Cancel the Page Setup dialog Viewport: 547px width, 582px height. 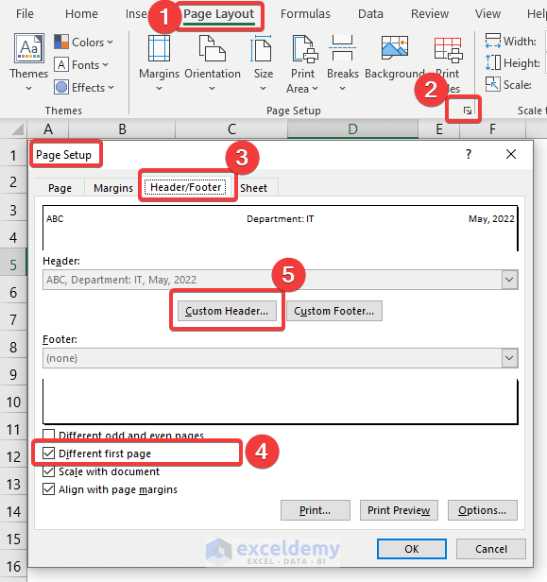[491, 549]
